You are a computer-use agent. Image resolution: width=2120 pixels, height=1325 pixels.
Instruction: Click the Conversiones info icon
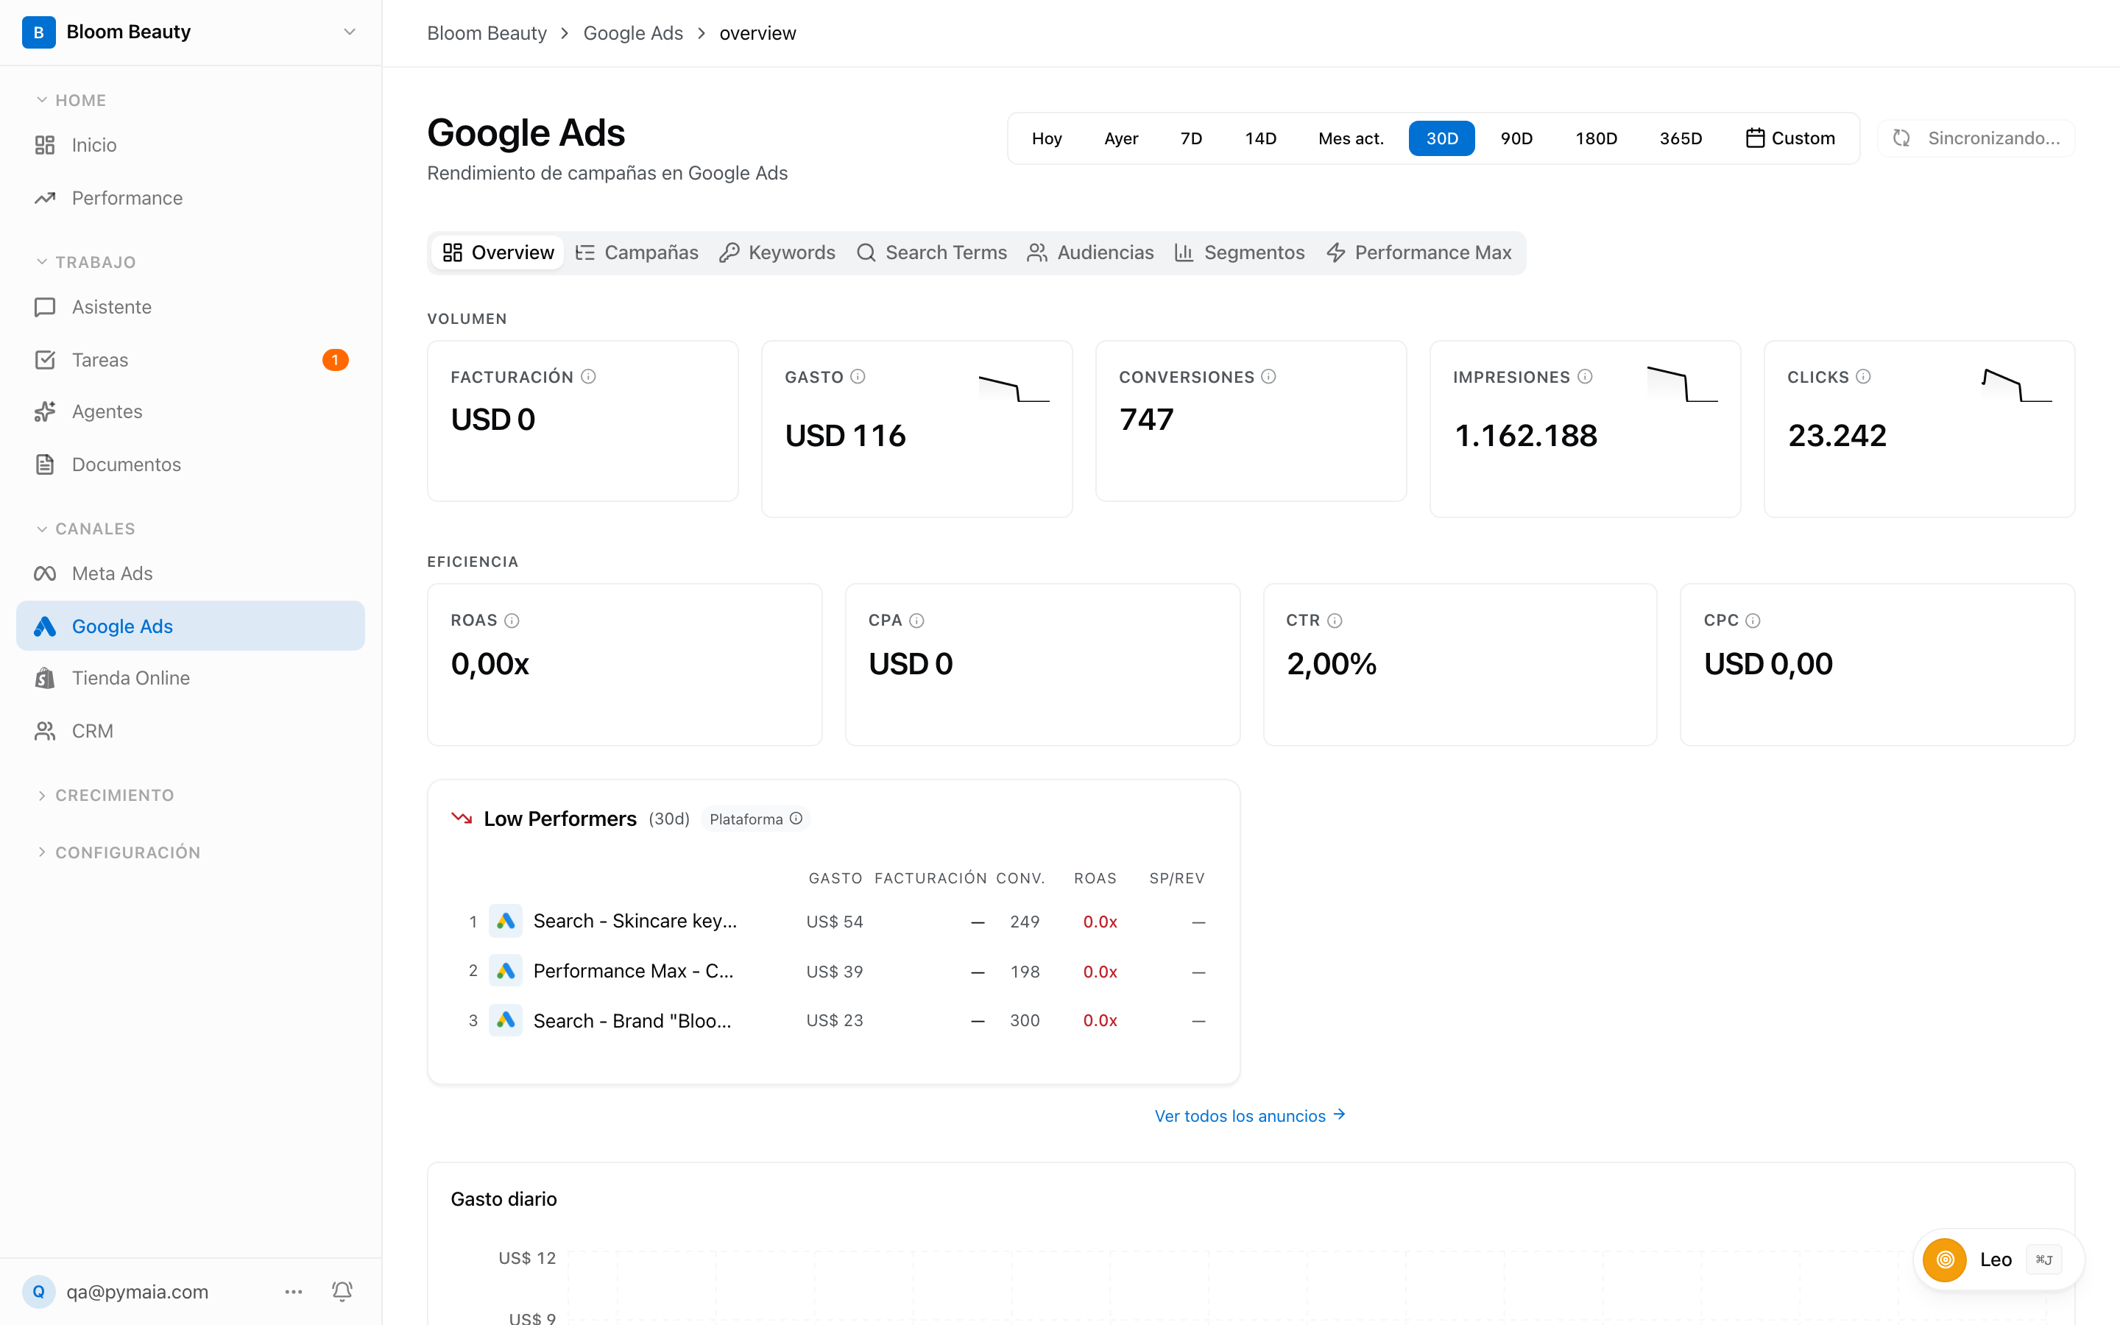click(1268, 377)
